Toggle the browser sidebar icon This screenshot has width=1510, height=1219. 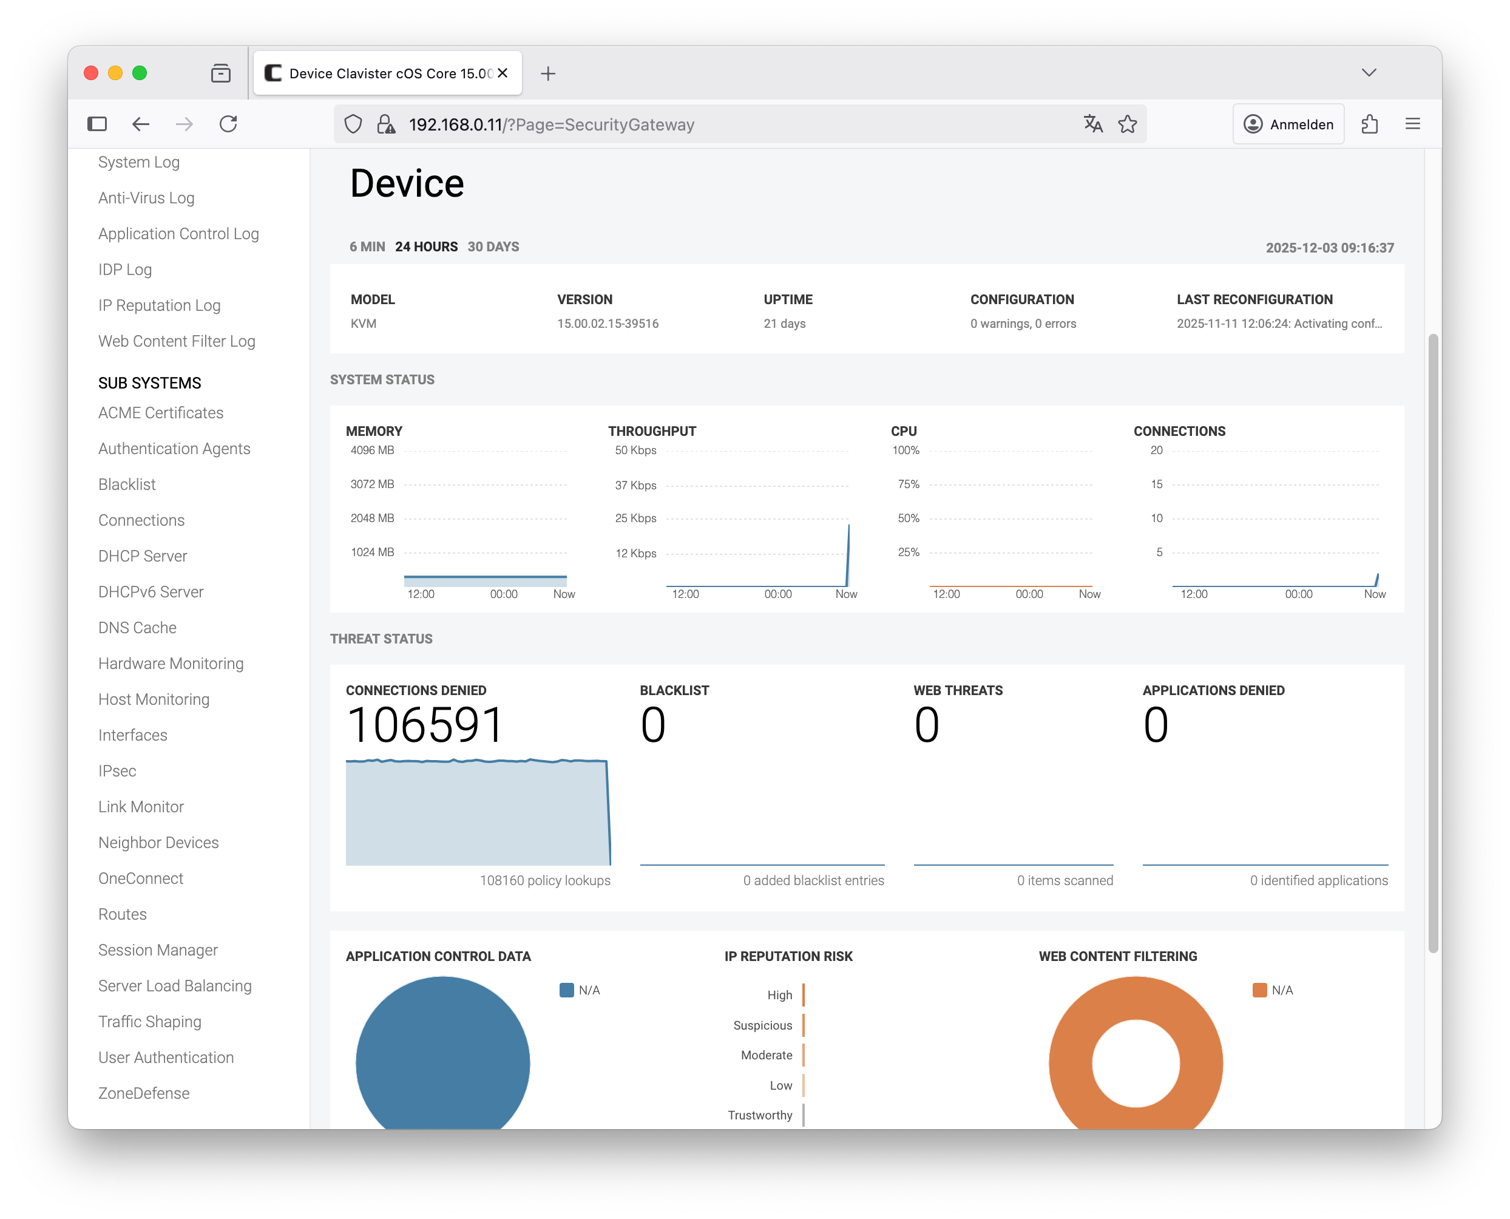point(97,124)
